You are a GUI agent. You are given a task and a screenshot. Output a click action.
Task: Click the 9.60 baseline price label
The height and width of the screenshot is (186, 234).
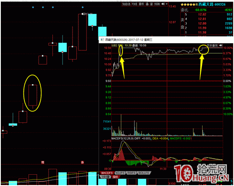click(x=108, y=81)
